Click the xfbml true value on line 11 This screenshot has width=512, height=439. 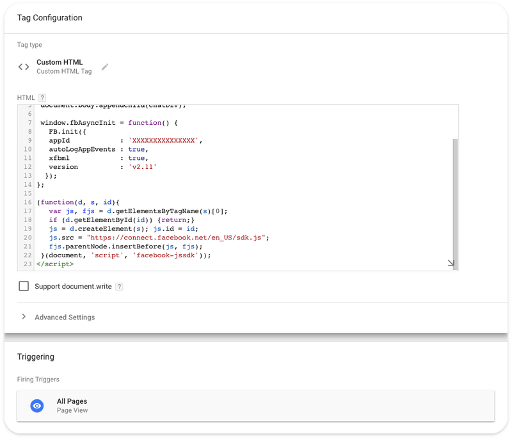136,158
